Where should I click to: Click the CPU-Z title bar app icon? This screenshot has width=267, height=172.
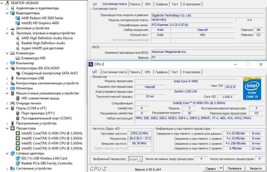[91, 64]
